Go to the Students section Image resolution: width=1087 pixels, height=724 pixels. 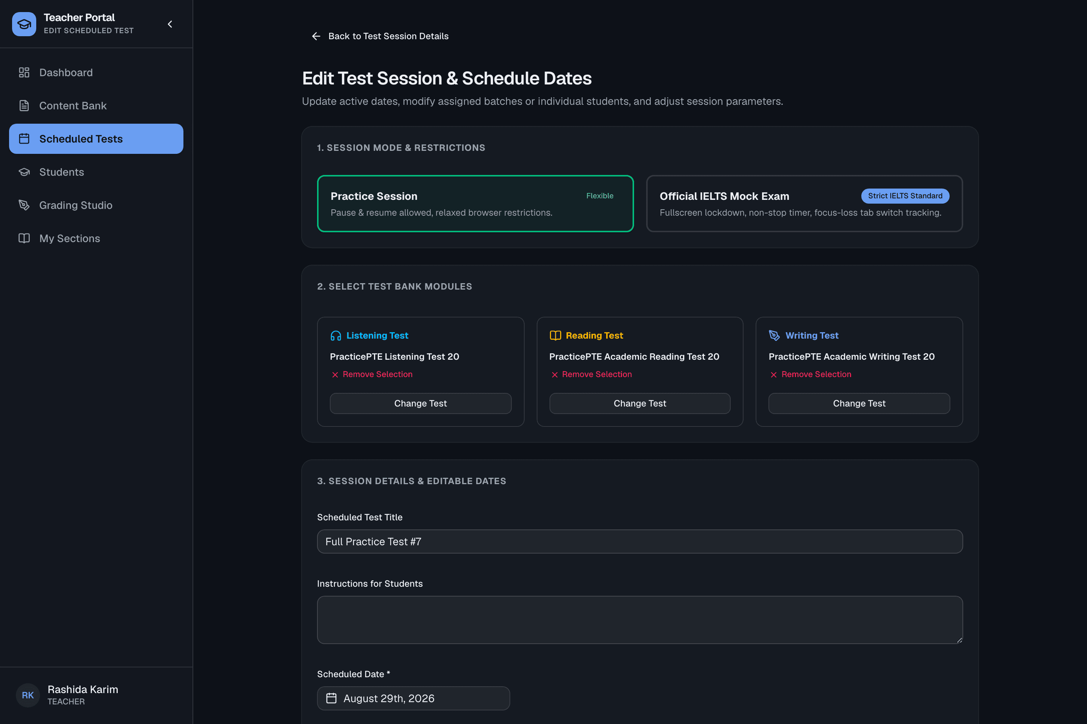click(96, 172)
